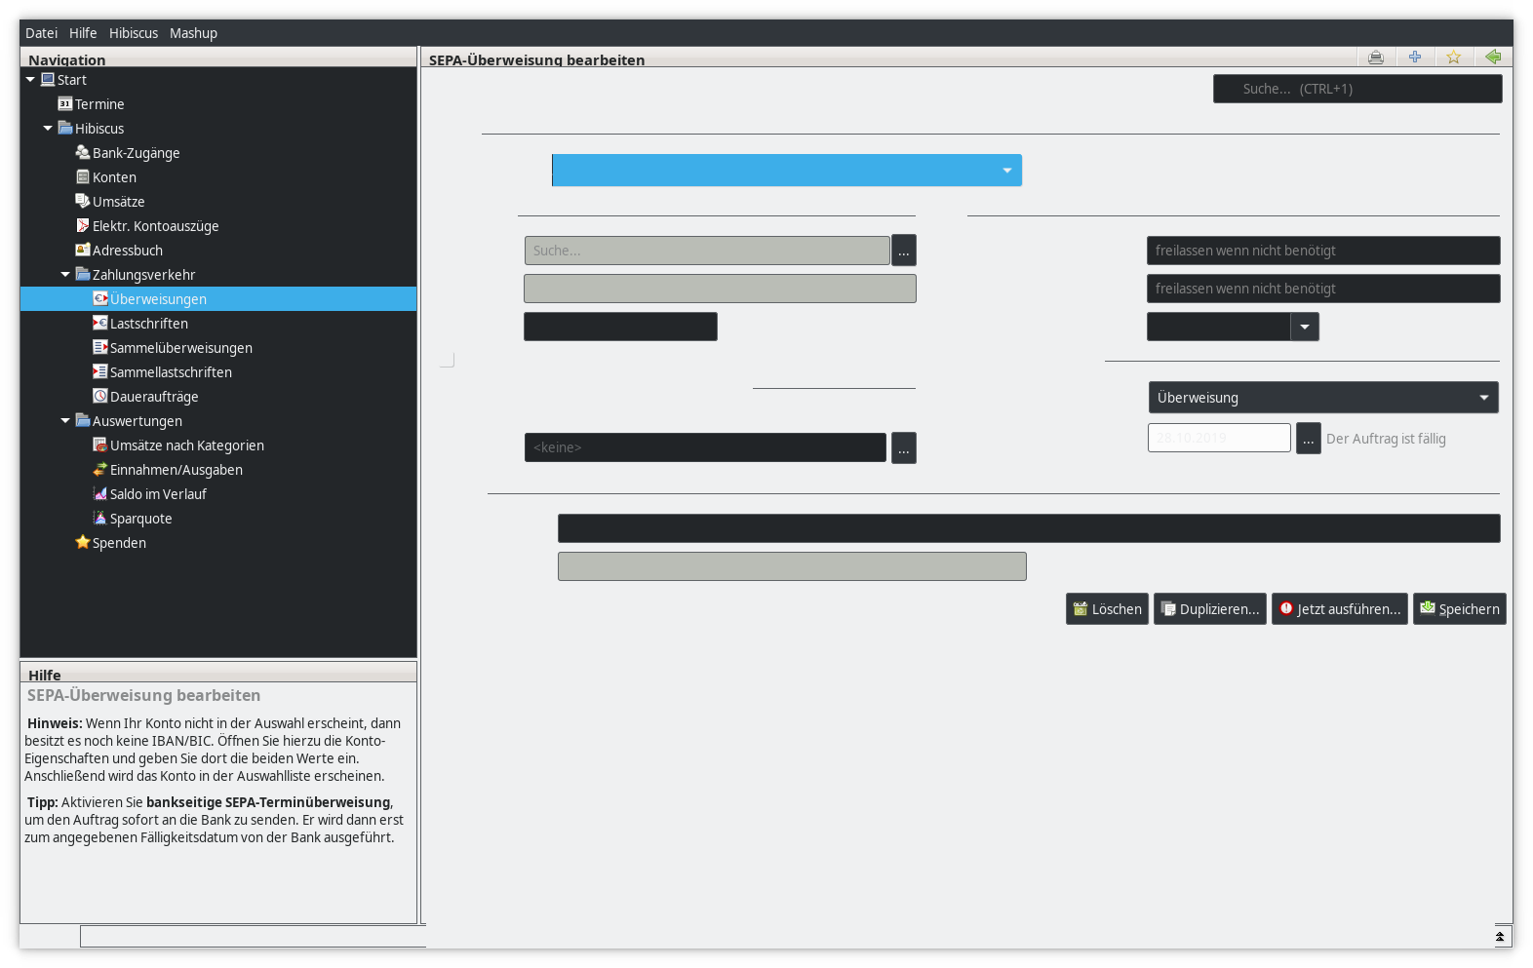Click the printer icon in the header toolbar

tap(1375, 58)
